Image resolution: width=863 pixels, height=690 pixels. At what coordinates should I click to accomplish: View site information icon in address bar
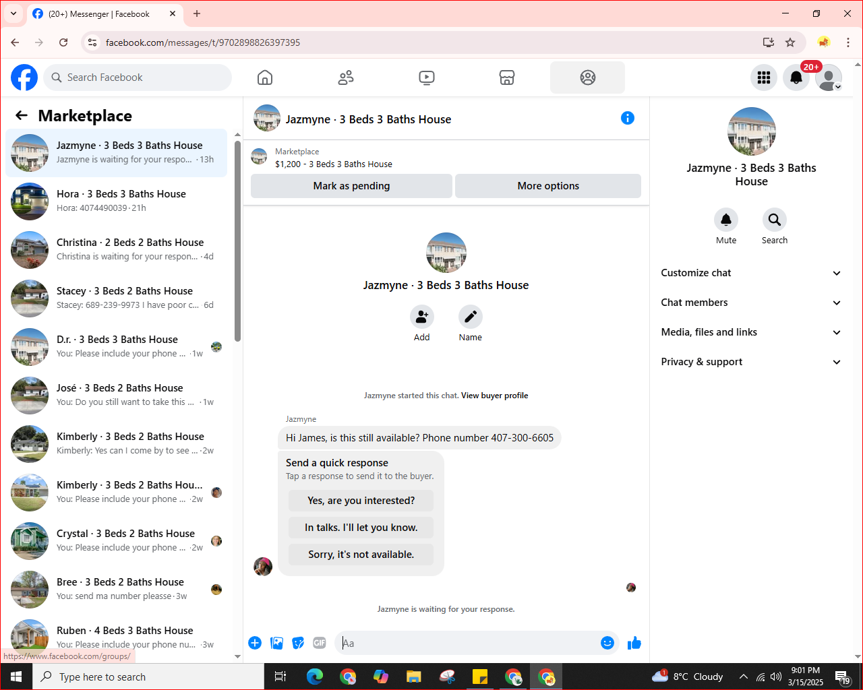(x=92, y=42)
